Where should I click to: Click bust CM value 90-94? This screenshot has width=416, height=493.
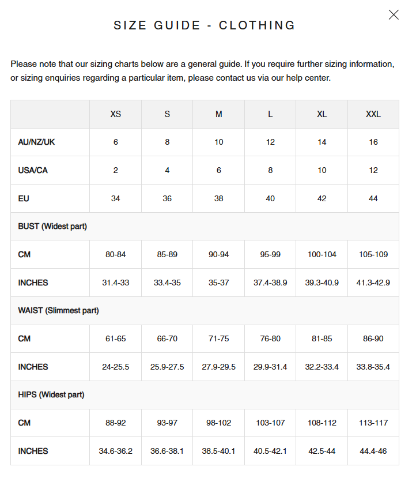click(219, 254)
